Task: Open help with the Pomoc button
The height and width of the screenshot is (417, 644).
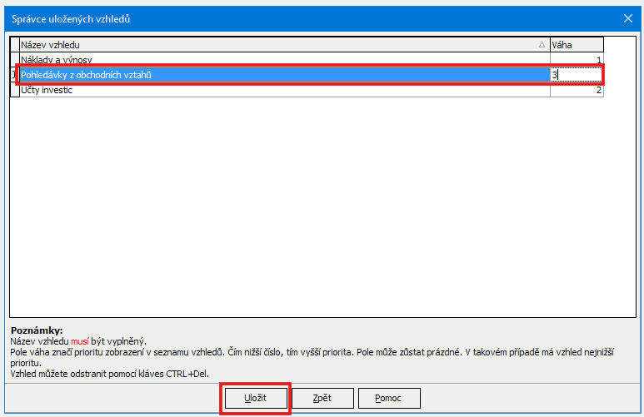Action: tap(389, 398)
